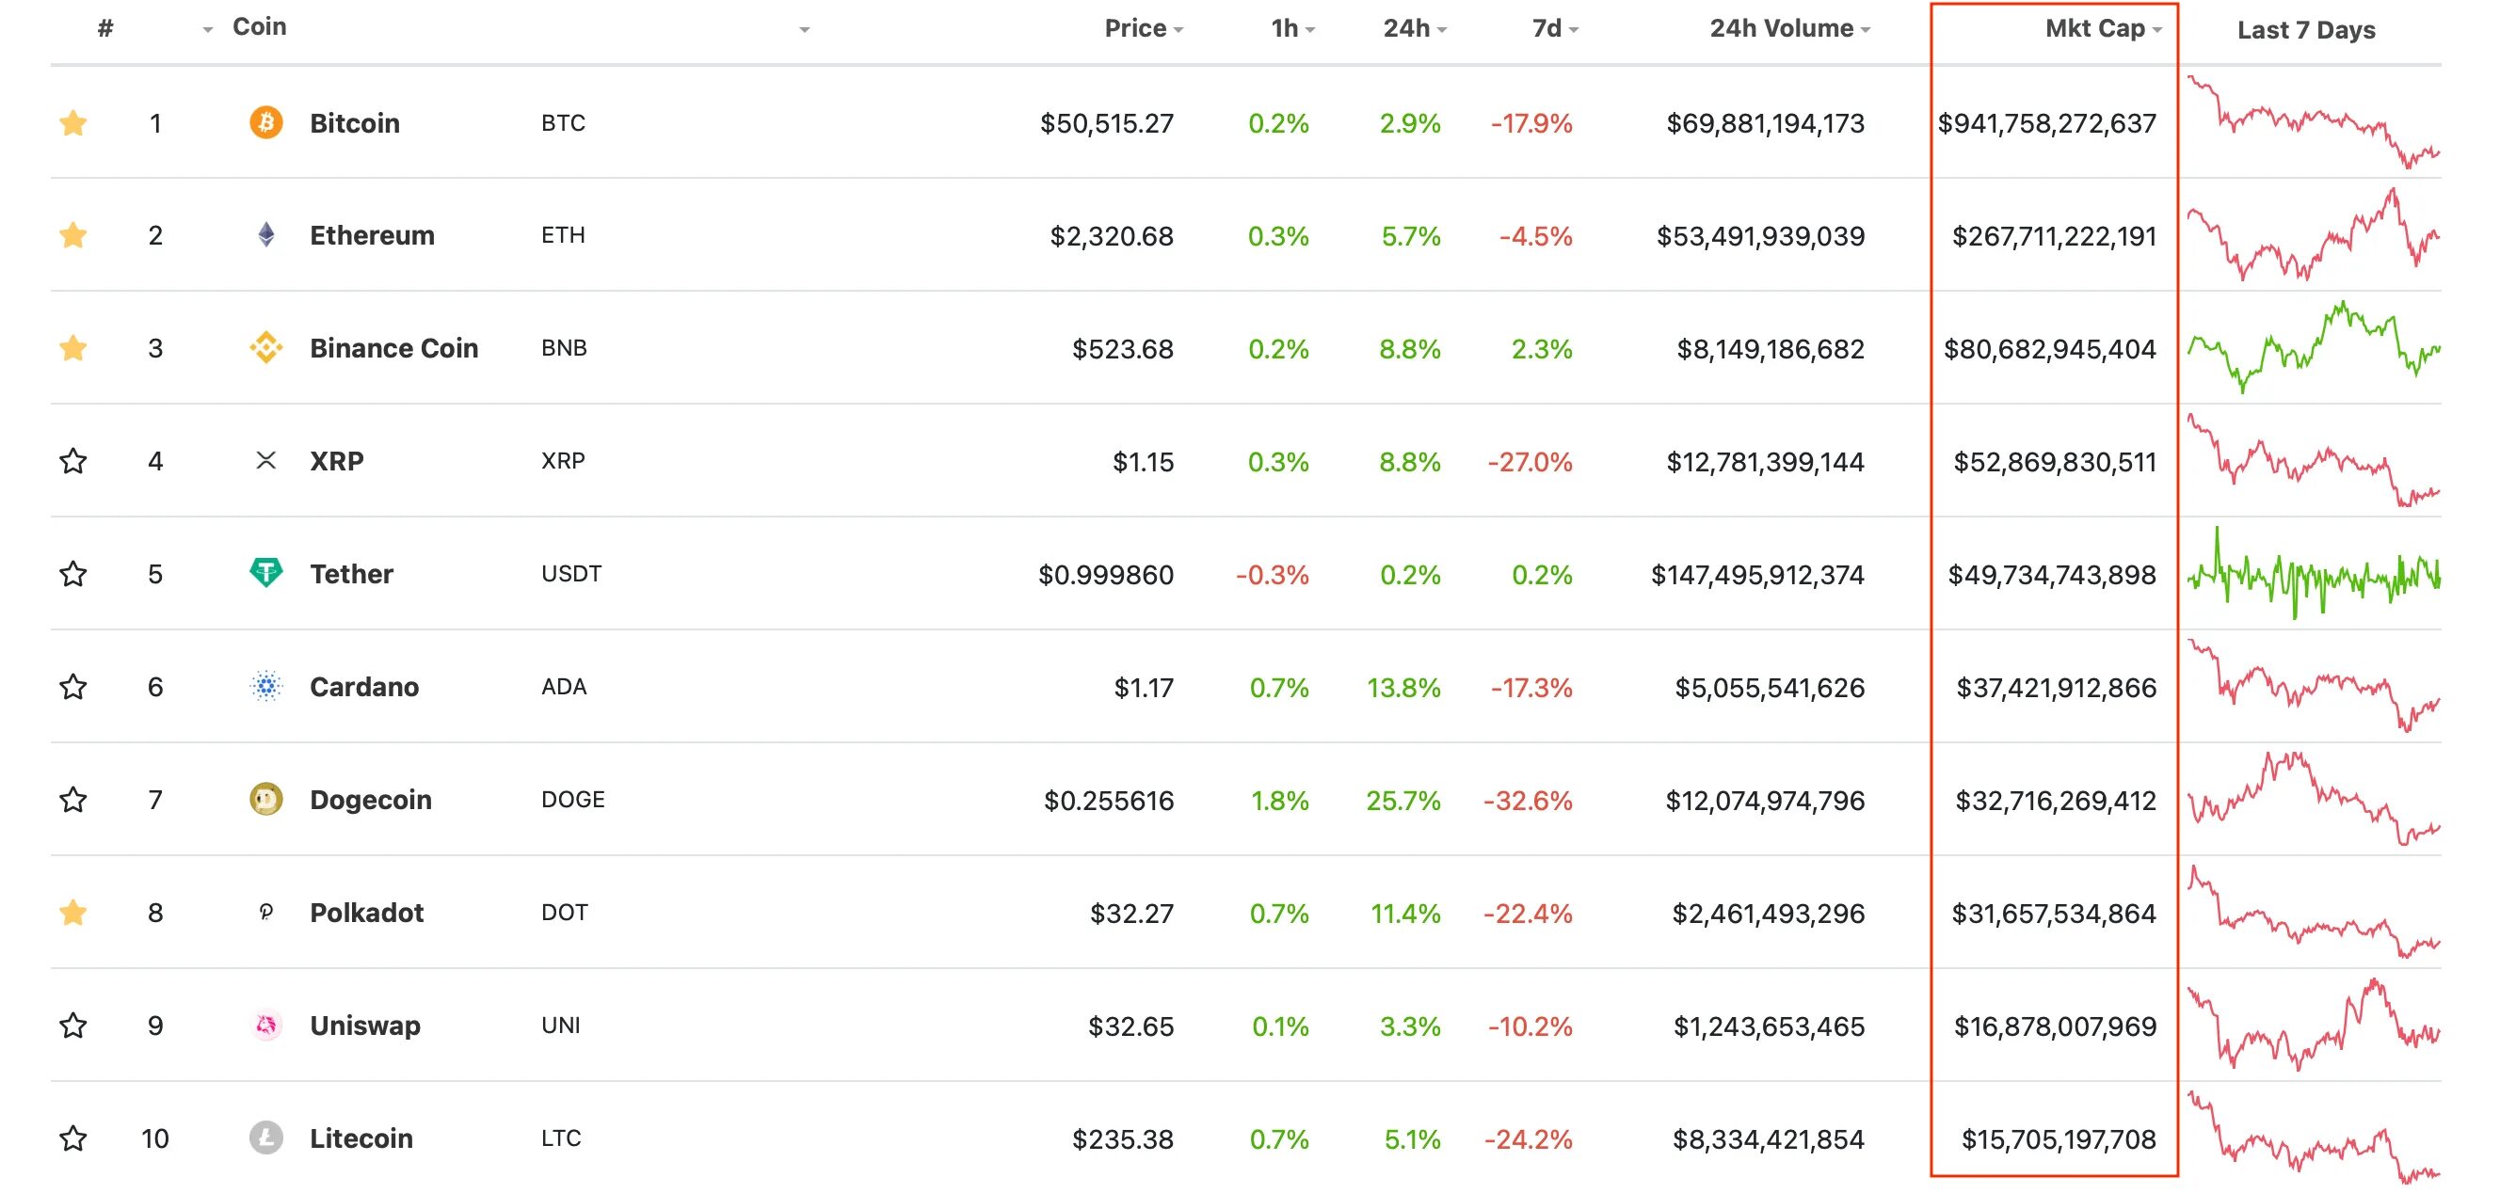The width and height of the screenshot is (2500, 1193).
Task: Open the Litecoin coin page
Action: click(x=361, y=1137)
